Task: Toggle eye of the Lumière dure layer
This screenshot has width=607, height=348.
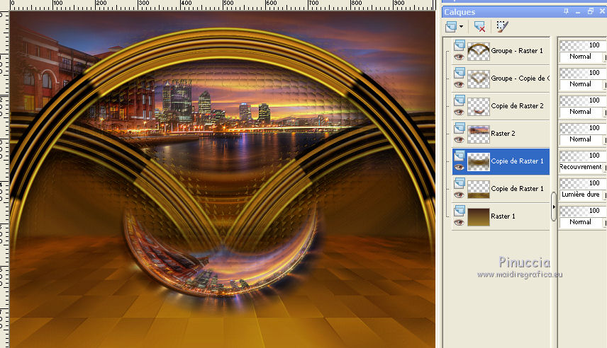Action: tap(459, 195)
